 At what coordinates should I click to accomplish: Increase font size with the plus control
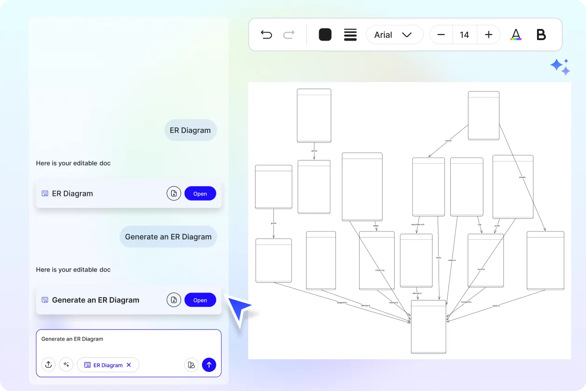tap(488, 35)
